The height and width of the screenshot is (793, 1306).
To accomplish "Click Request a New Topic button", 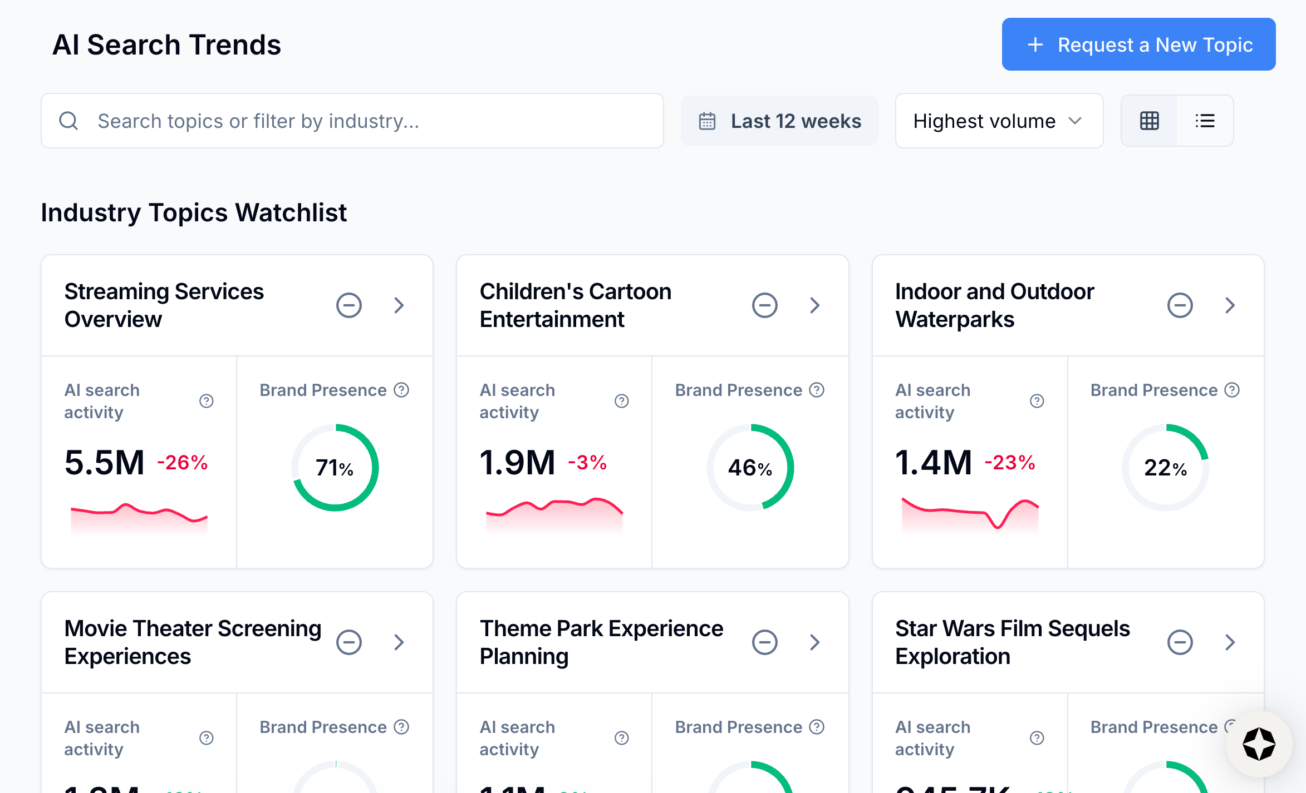I will pyautogui.click(x=1138, y=44).
